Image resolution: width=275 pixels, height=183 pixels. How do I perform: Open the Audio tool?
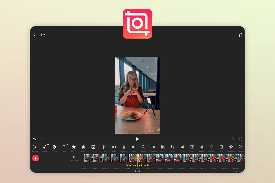tap(45, 148)
